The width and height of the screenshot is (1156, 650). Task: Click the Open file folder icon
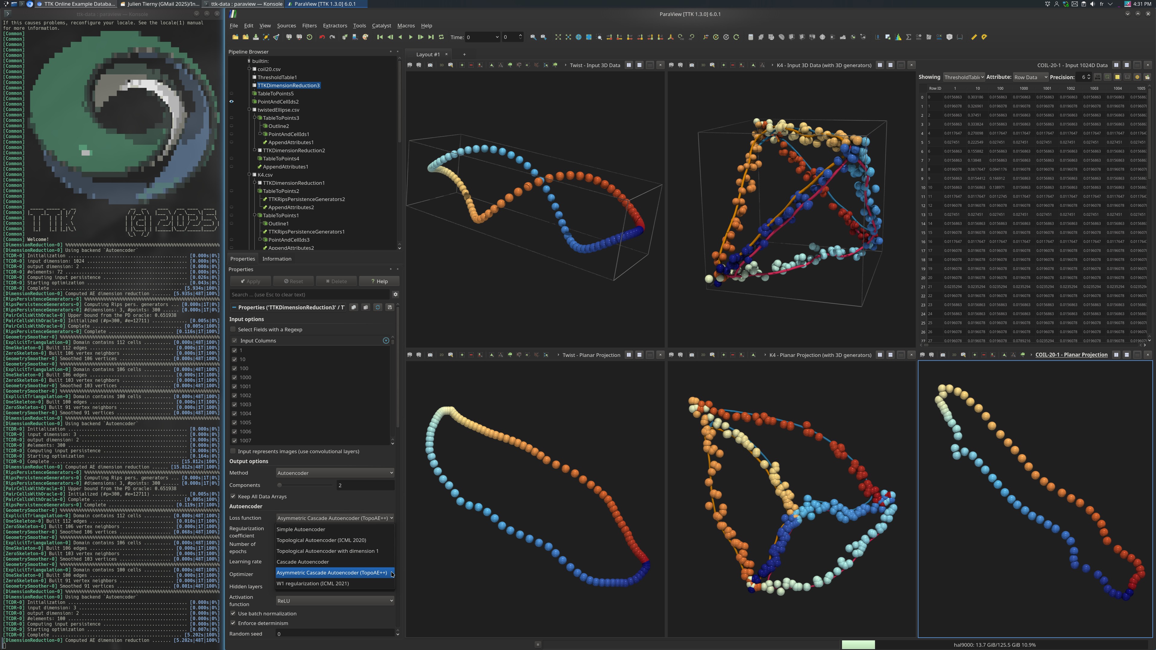click(235, 37)
